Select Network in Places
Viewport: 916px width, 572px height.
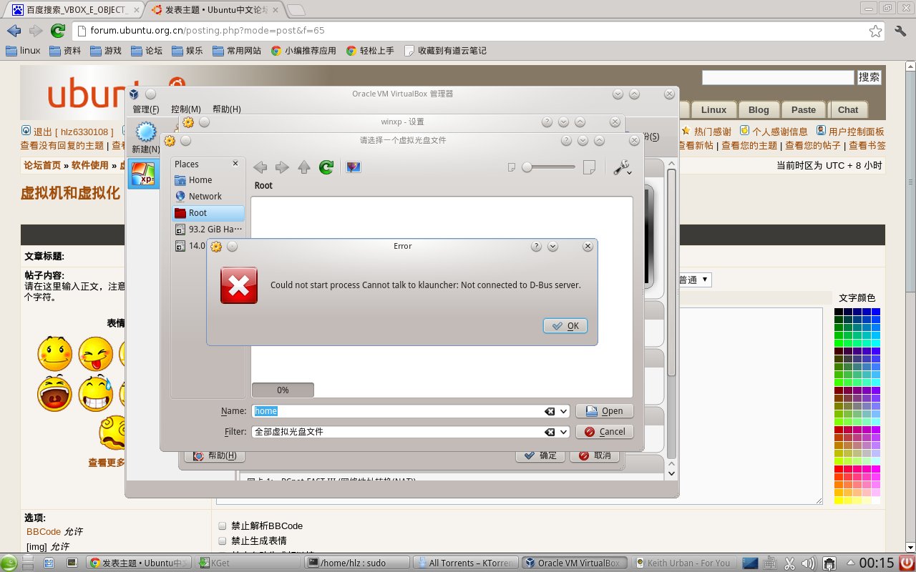tap(209, 197)
